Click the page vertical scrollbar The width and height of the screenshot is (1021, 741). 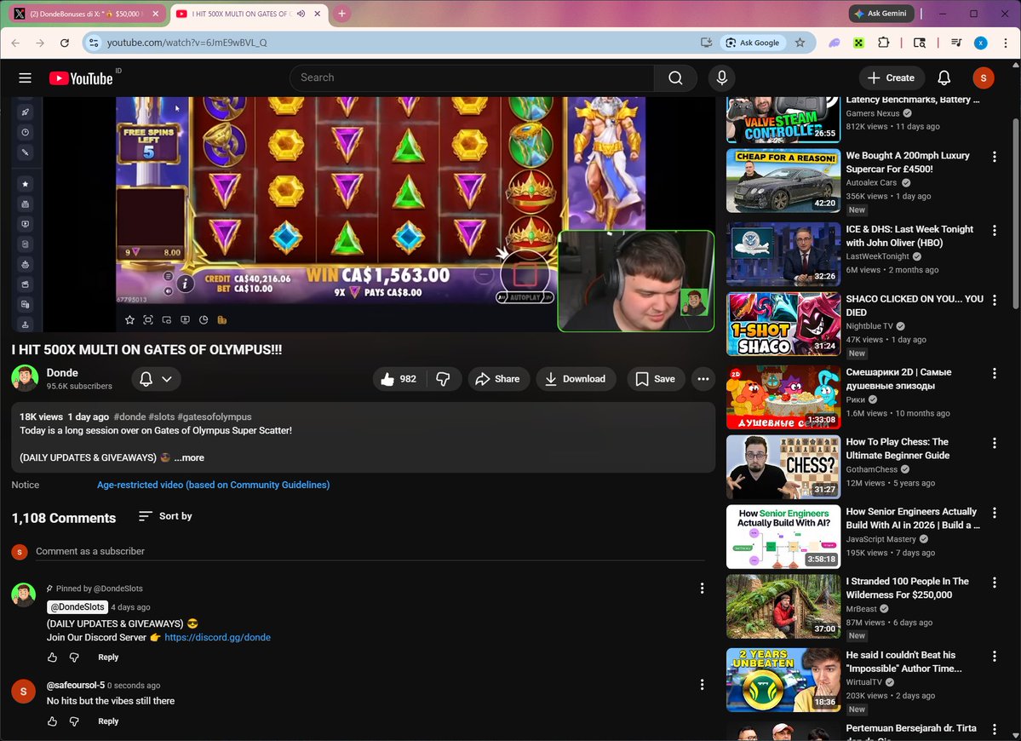(x=1016, y=213)
